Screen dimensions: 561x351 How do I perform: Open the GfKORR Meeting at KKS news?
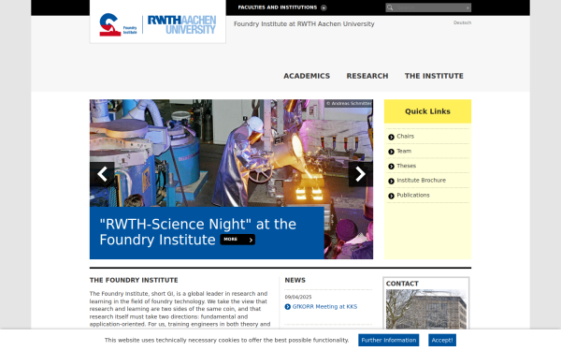click(x=324, y=307)
